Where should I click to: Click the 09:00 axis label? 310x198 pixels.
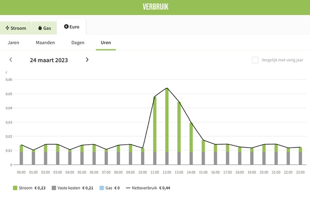(130, 172)
